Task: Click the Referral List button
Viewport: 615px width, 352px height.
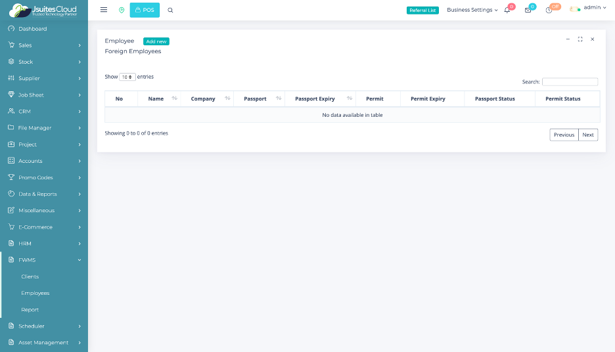Action: coord(422,10)
